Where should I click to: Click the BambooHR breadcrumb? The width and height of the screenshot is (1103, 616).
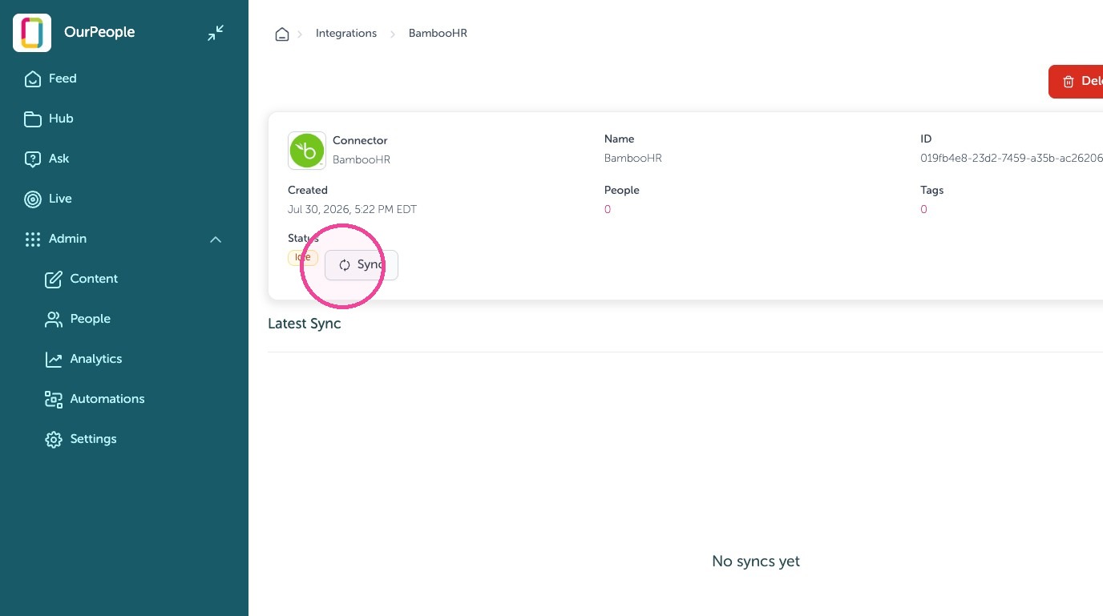pyautogui.click(x=438, y=34)
